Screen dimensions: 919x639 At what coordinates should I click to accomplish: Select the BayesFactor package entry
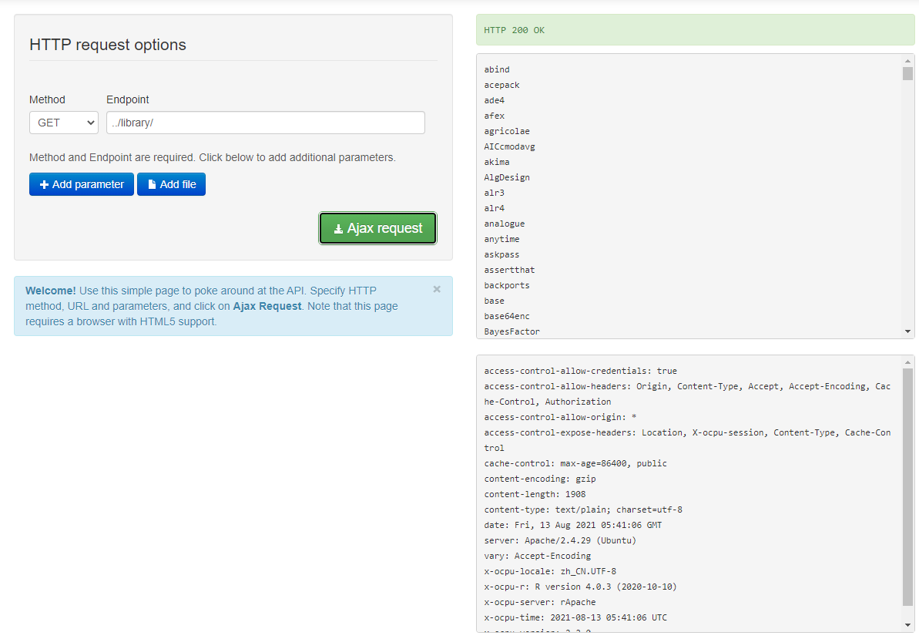pos(511,331)
